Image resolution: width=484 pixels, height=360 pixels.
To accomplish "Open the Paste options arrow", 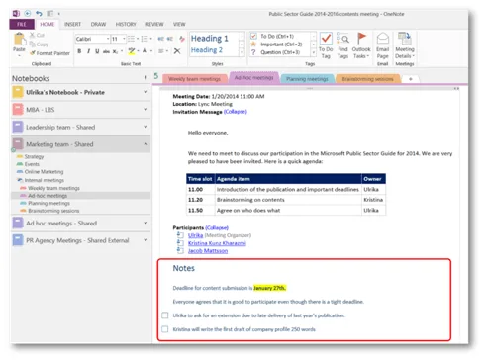I will click(x=19, y=56).
